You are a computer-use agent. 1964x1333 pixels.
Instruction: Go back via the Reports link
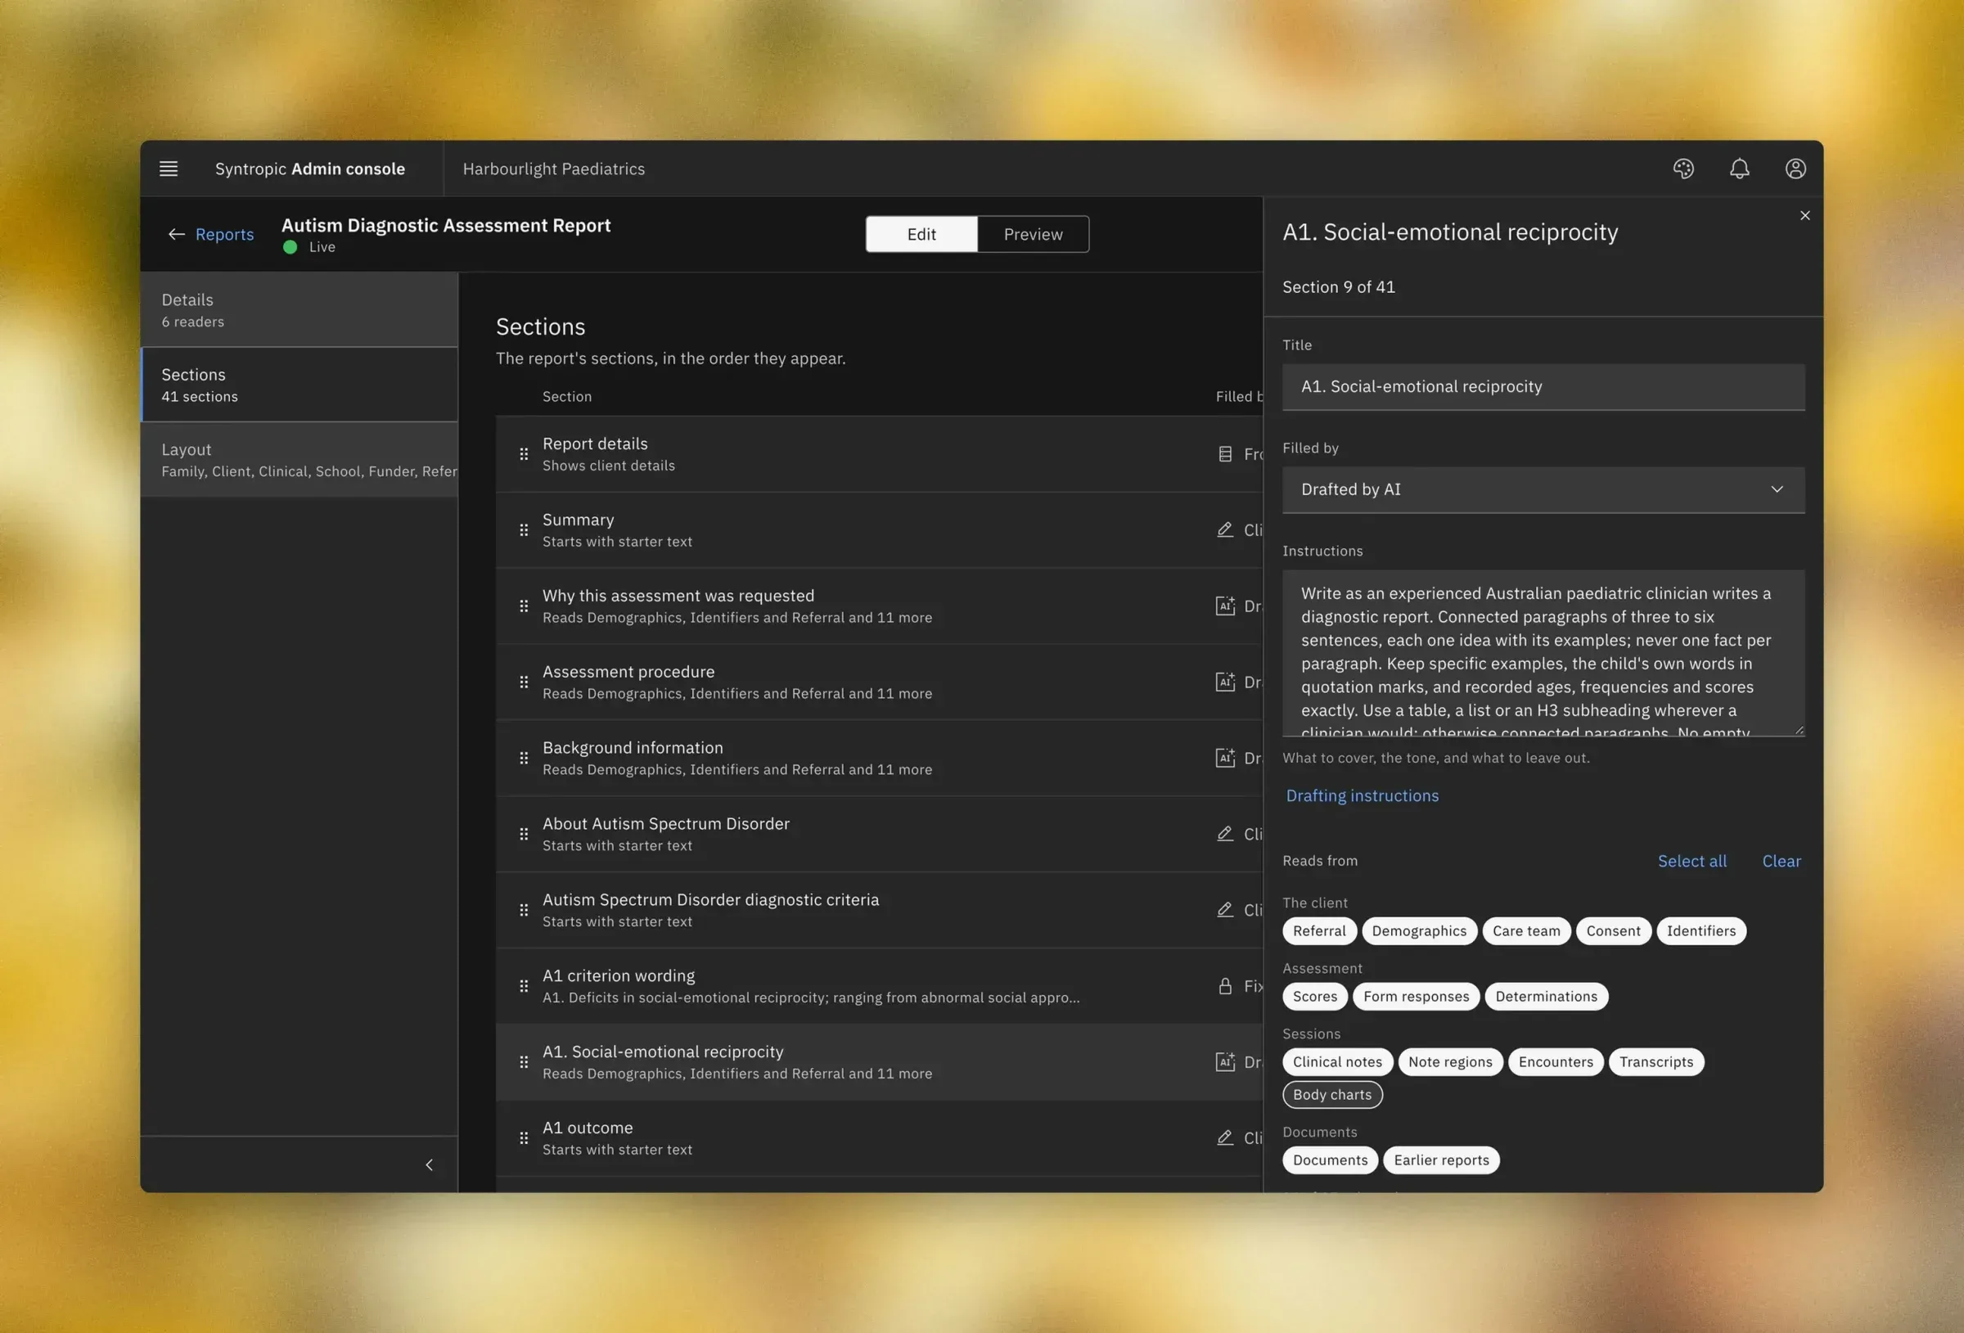pyautogui.click(x=224, y=234)
